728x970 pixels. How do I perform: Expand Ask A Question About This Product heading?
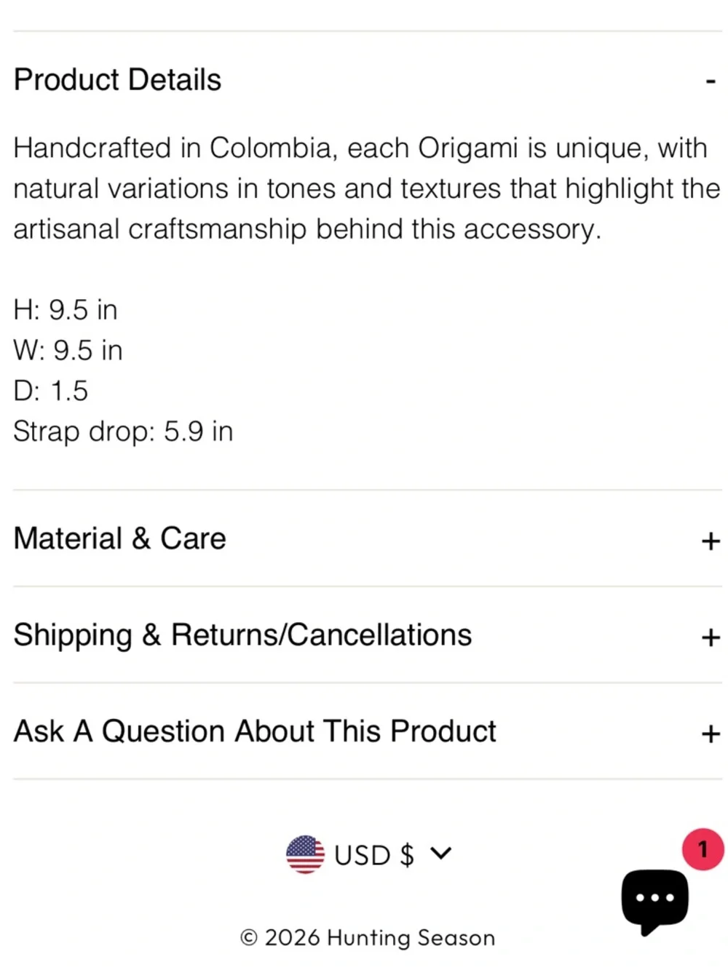pos(255,731)
